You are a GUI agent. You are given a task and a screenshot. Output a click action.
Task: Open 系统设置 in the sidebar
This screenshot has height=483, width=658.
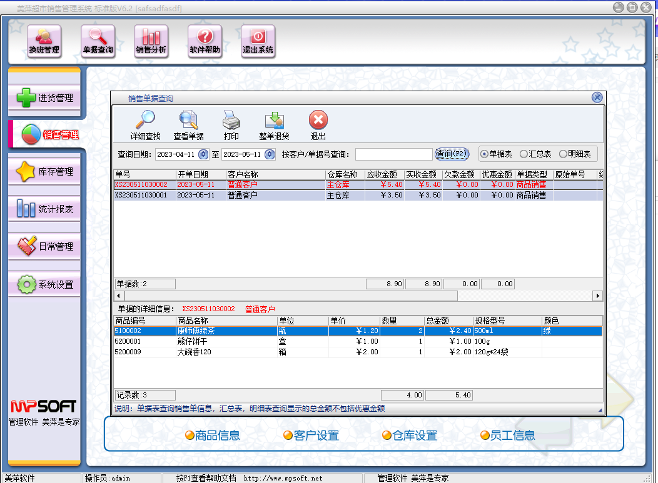coord(44,284)
